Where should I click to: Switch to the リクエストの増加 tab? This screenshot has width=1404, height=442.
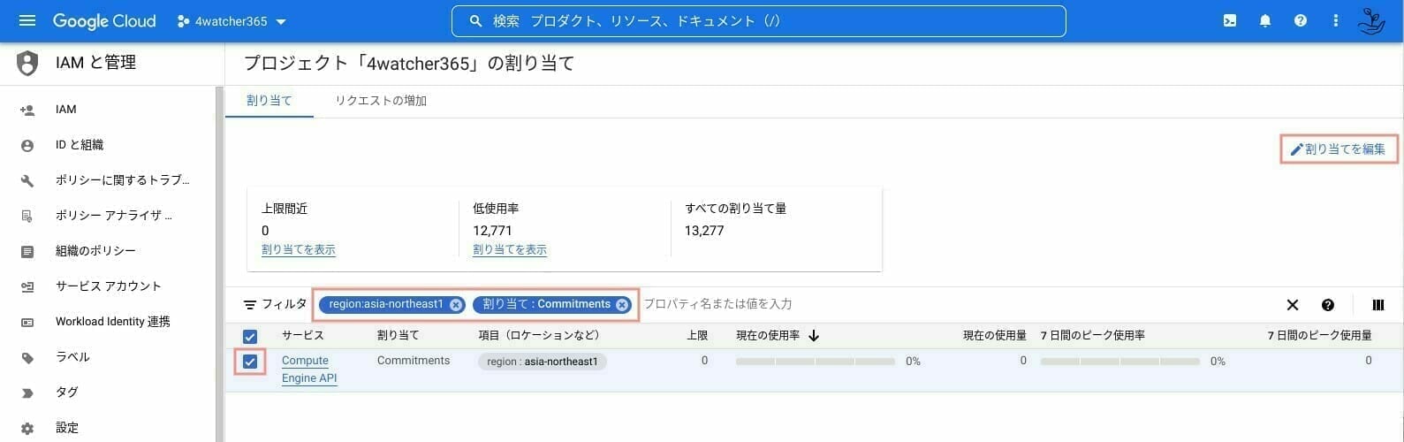(x=381, y=101)
